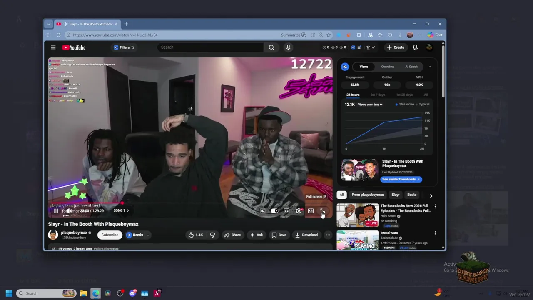The image size is (533, 300).
Task: Pause the video with the player pause button
Action: pos(56,211)
